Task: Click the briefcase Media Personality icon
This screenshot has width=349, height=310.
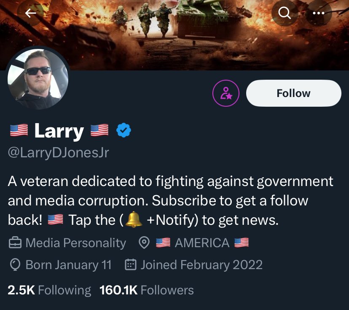Action: [15, 243]
